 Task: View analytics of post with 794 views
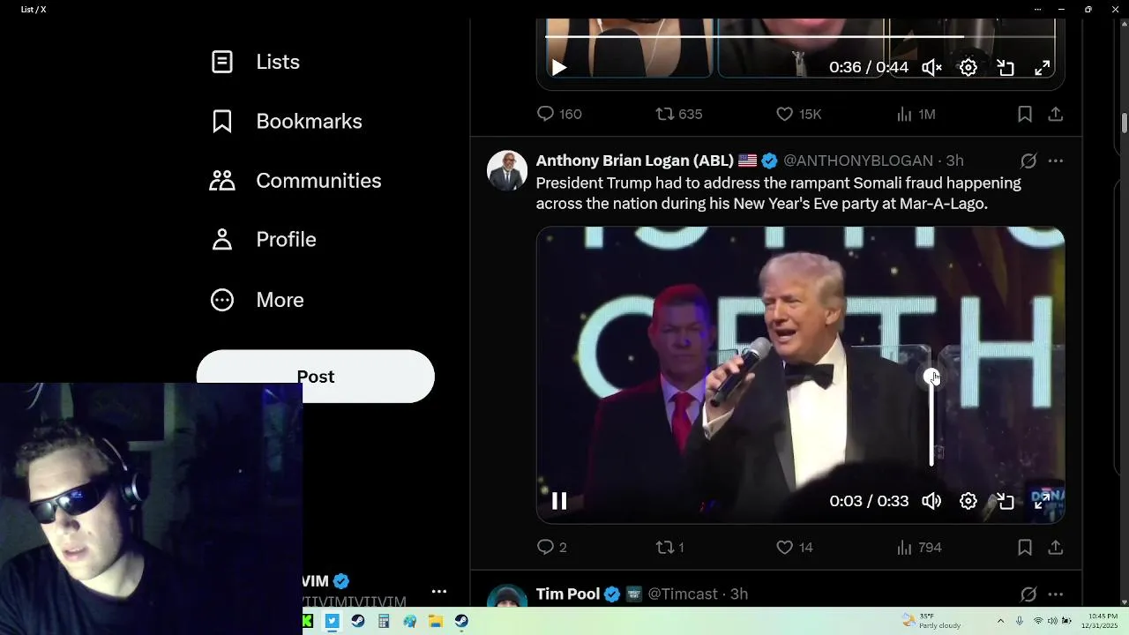pos(919,548)
